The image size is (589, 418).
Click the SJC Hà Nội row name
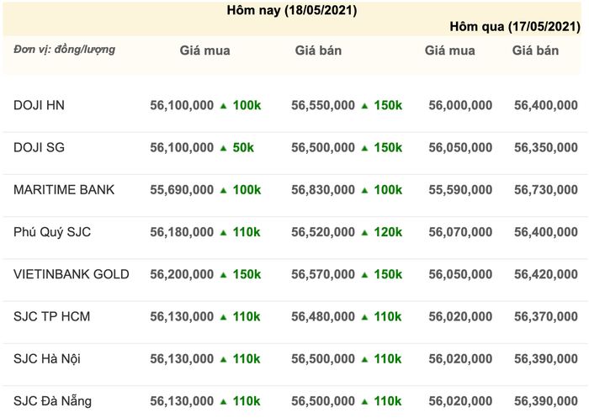(47, 358)
